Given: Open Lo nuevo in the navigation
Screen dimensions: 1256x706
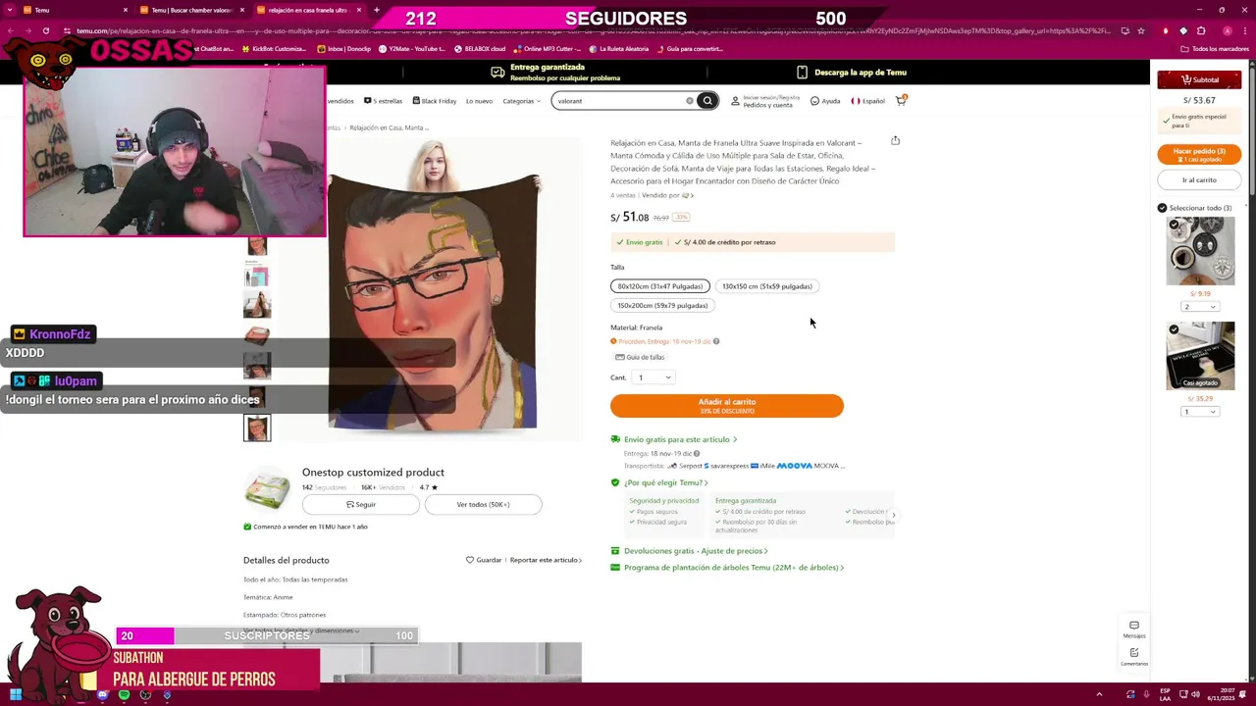Looking at the screenshot, I should [479, 101].
